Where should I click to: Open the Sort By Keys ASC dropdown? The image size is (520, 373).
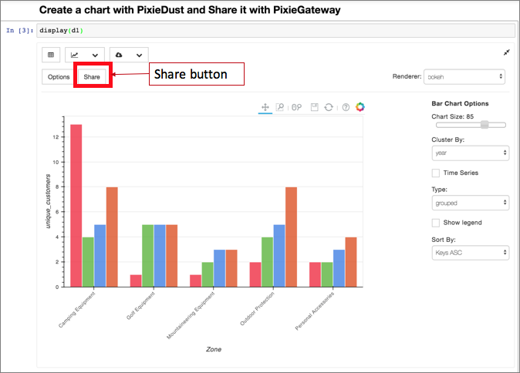click(x=471, y=253)
